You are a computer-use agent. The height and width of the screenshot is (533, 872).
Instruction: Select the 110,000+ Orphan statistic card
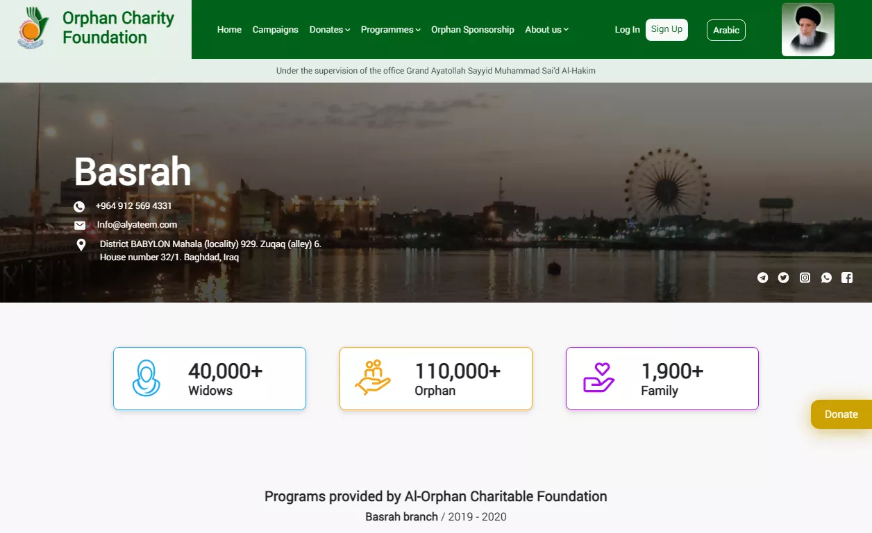pyautogui.click(x=436, y=379)
